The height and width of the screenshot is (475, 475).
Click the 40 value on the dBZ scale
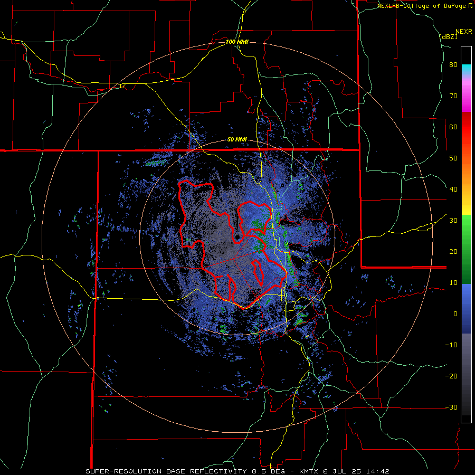click(453, 189)
